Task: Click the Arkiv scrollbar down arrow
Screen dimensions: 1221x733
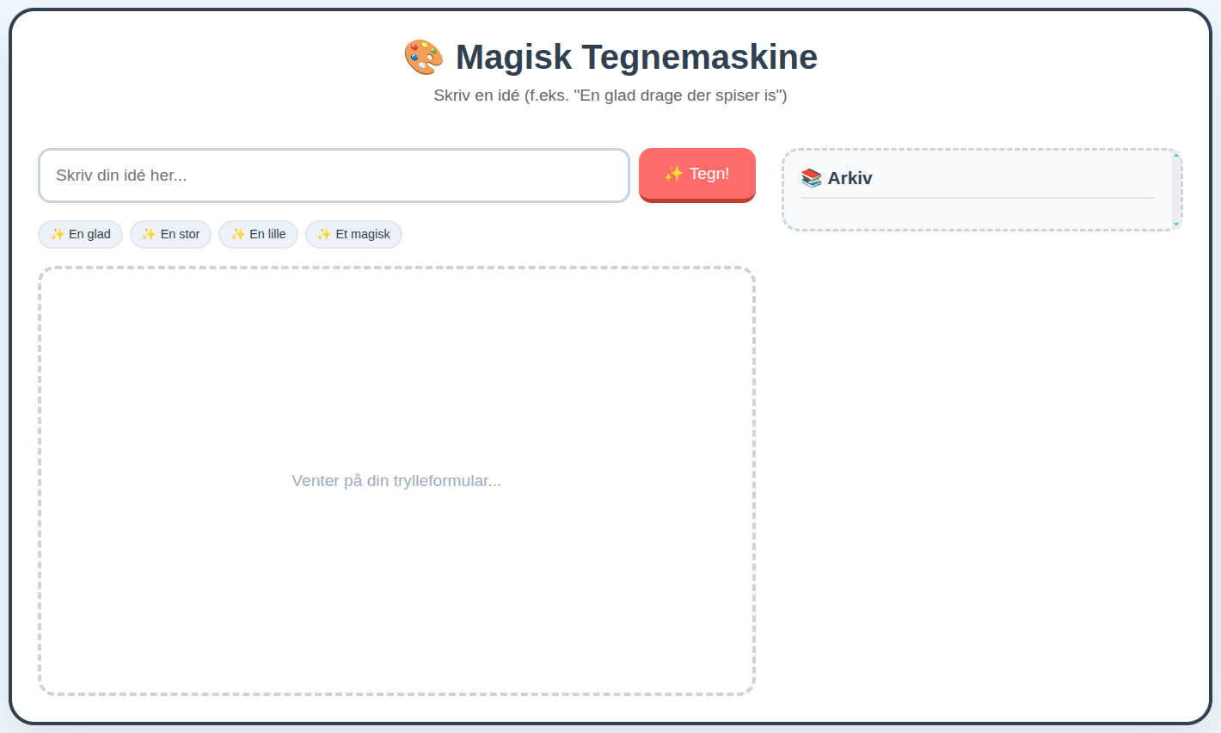Action: click(x=1176, y=224)
